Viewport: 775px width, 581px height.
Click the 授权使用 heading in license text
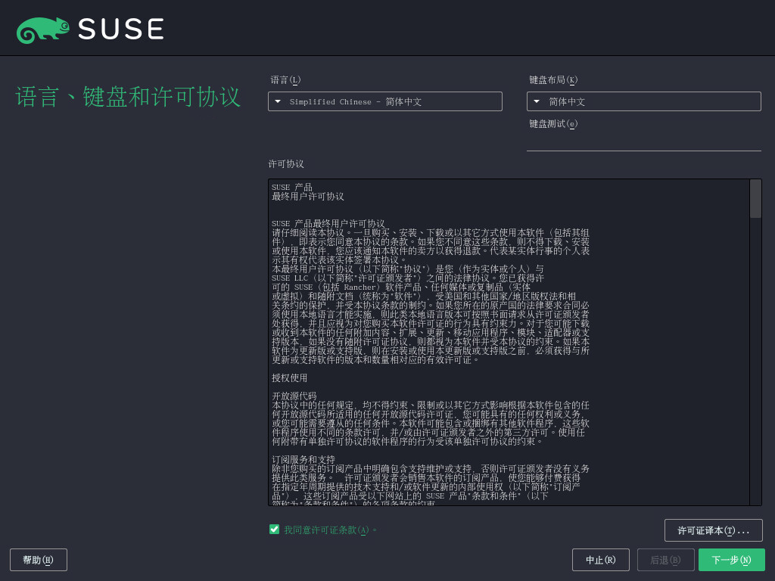click(290, 378)
